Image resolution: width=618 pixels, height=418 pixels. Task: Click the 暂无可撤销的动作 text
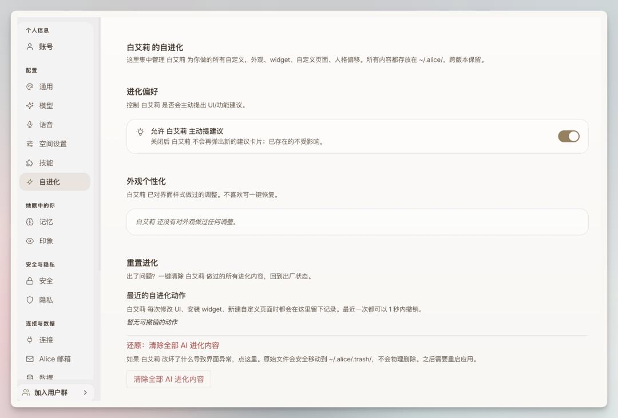coord(152,323)
